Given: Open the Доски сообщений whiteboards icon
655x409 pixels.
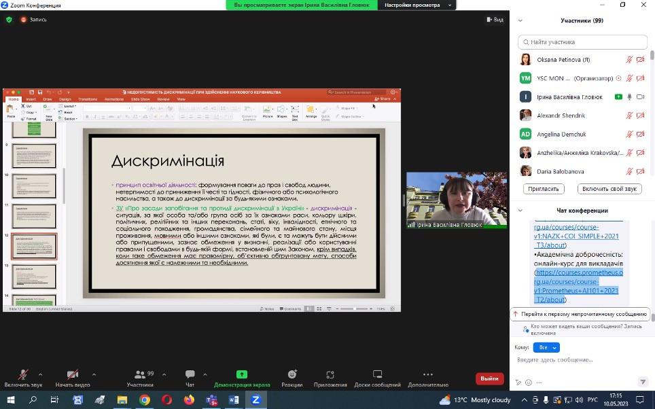Looking at the screenshot, I should (377, 375).
